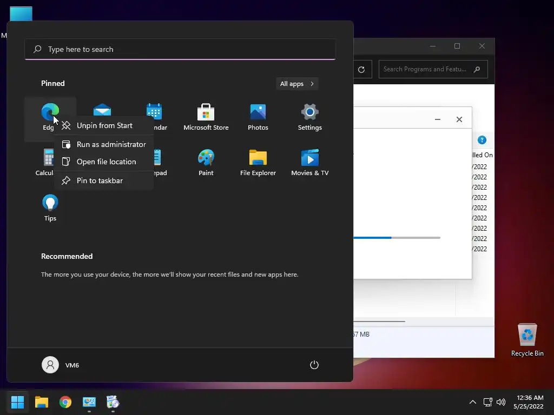554x415 pixels.
Task: Launch Movies & TV app
Action: (309, 162)
